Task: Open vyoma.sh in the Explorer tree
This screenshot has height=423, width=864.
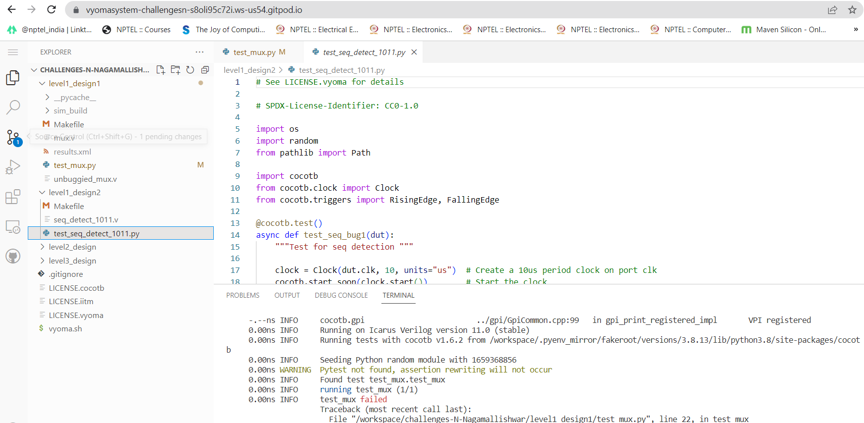Action: [65, 329]
